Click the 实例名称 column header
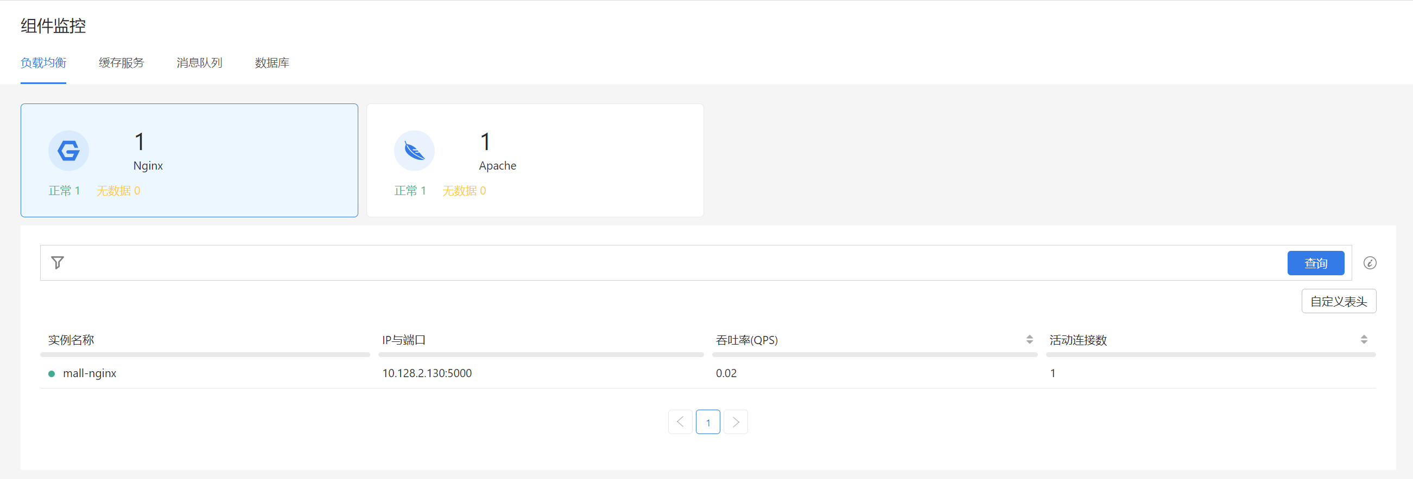Viewport: 1413px width, 479px height. pos(71,340)
